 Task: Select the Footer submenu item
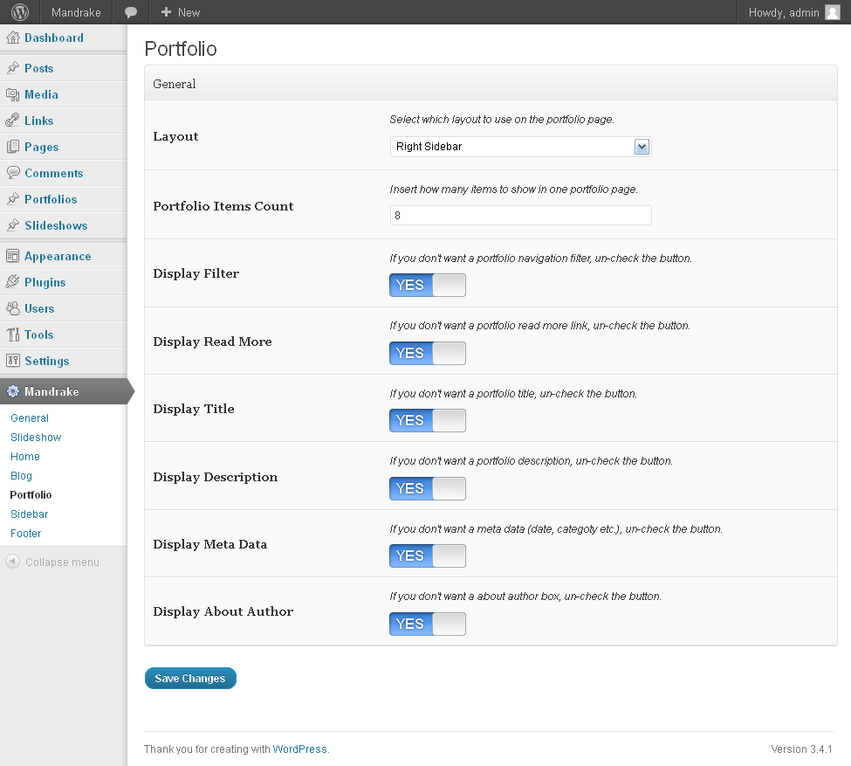point(26,534)
